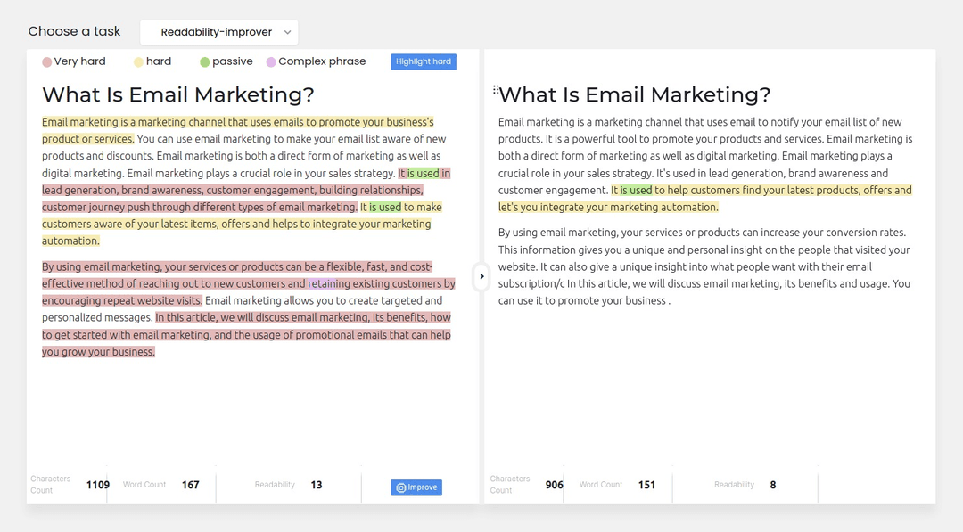The width and height of the screenshot is (963, 532).
Task: Click the 'Very hard' legend label
Action: 80,61
